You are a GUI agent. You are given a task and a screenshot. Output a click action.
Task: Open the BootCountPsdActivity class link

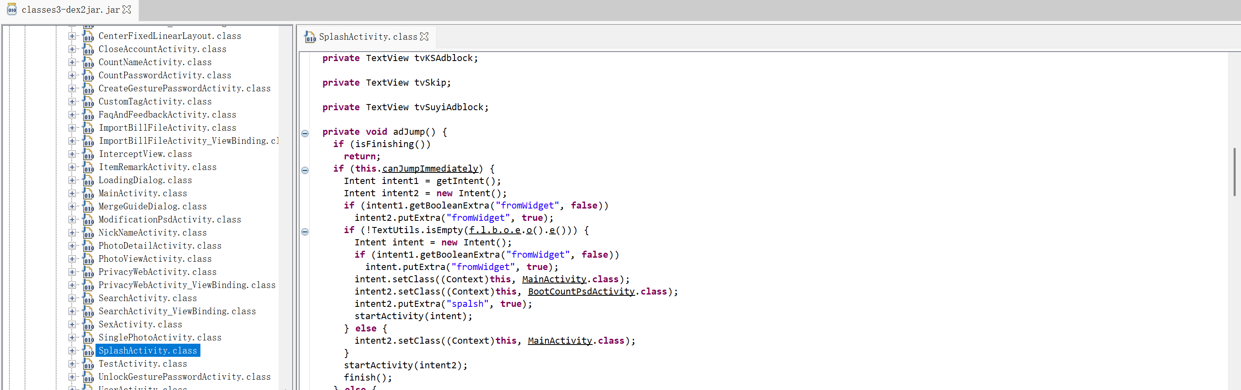point(581,291)
